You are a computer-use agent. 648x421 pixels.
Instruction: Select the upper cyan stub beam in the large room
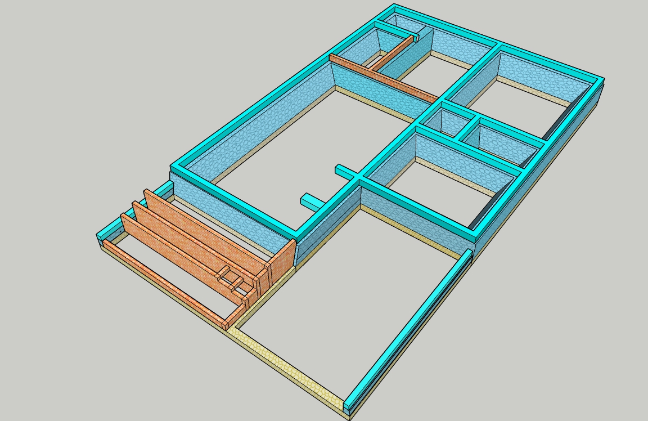point(344,170)
